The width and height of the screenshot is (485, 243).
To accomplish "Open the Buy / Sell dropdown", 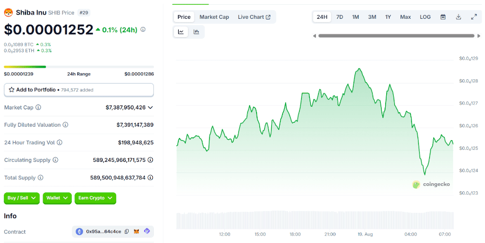I will (x=22, y=198).
